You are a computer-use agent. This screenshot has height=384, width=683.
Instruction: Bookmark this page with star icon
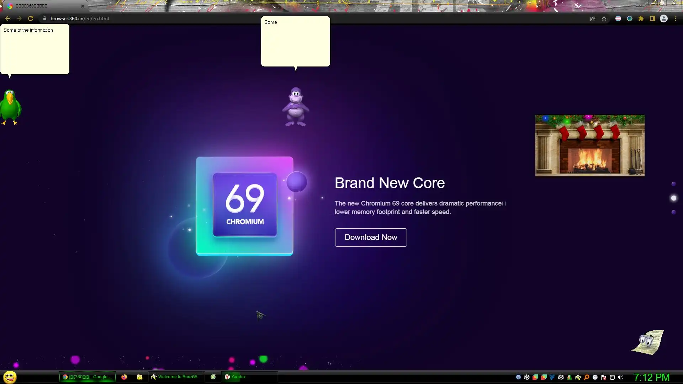604,18
